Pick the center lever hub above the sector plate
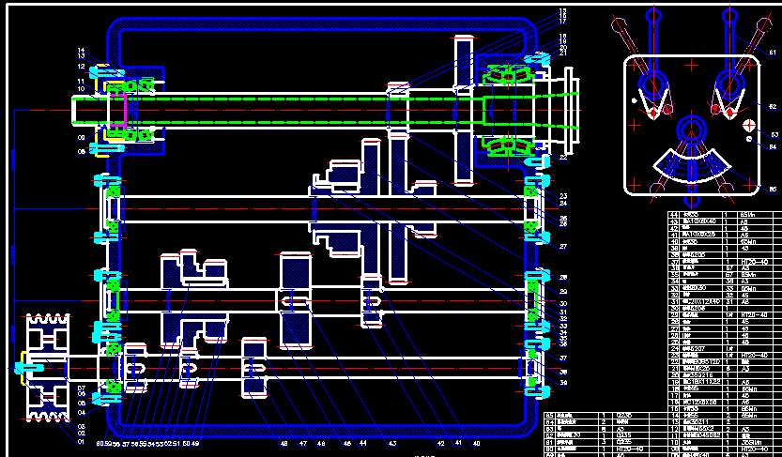 691,129
